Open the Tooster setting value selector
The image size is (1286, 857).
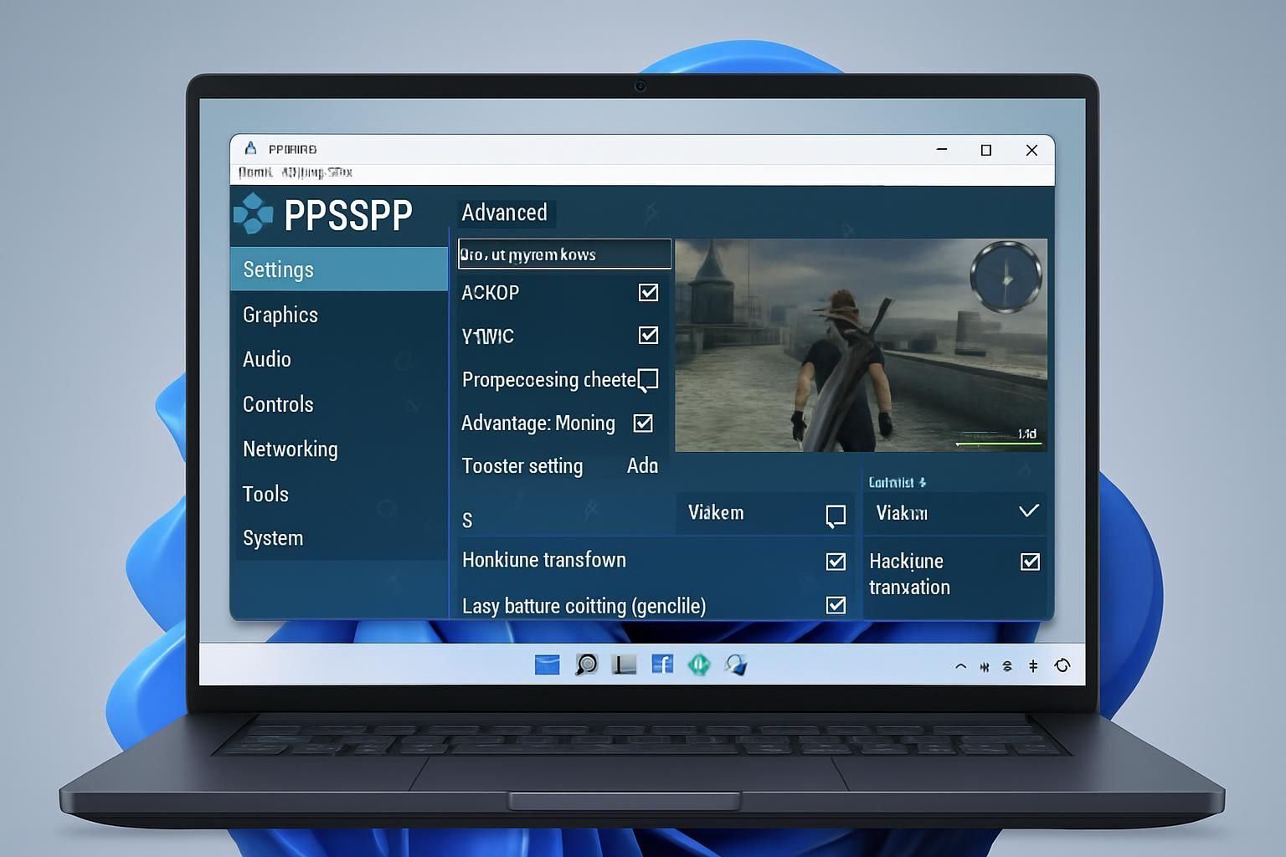(642, 466)
